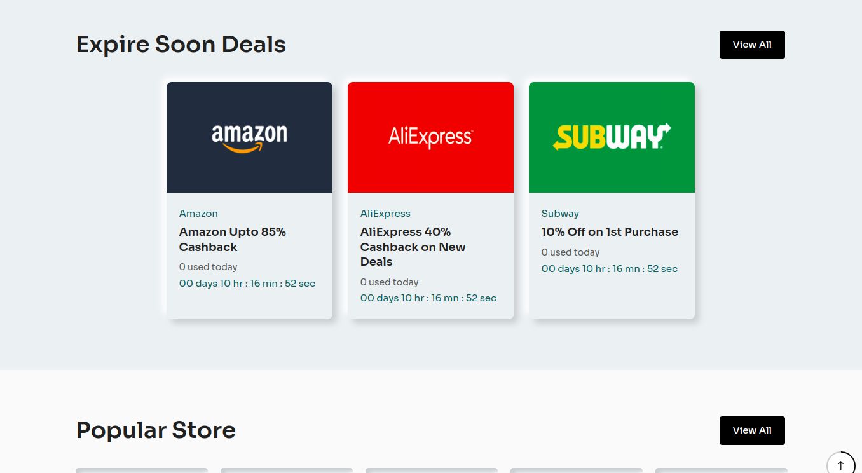The height and width of the screenshot is (473, 862).
Task: Open the 10% Off on 1st Purchase deal
Action: 609,231
